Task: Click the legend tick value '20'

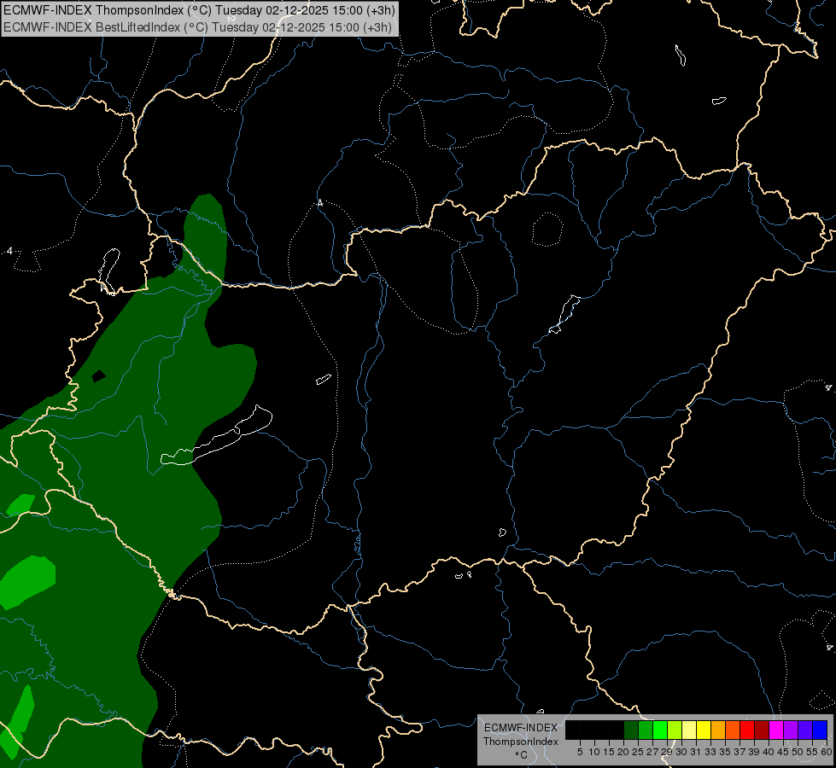Action: pyautogui.click(x=623, y=752)
